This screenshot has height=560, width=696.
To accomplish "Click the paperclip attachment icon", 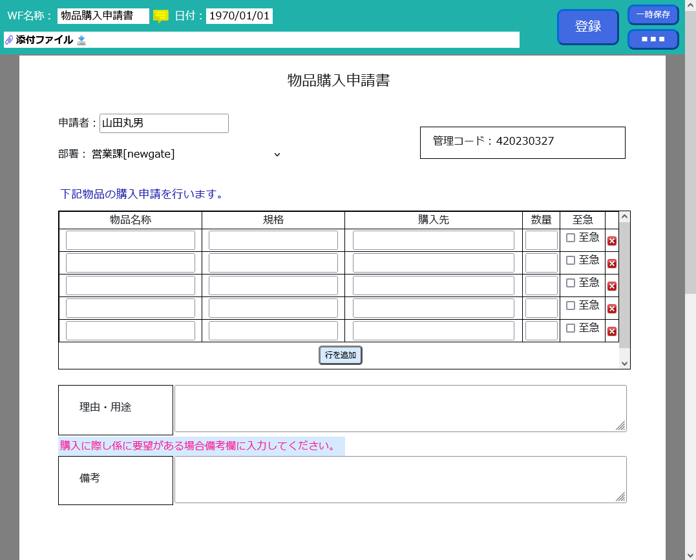I will (9, 40).
